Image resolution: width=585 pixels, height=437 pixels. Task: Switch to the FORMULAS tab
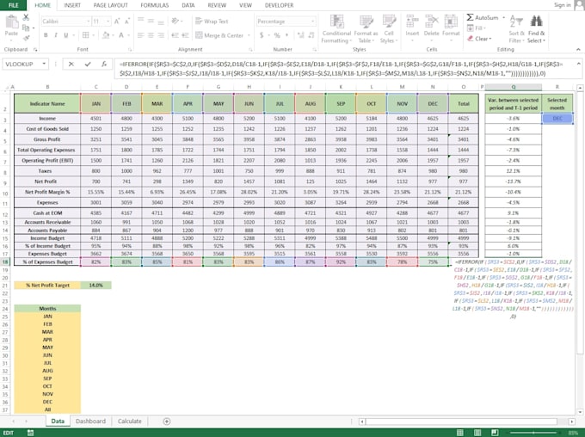(x=155, y=5)
